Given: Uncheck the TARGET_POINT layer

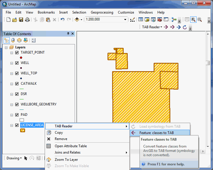Looking at the screenshot, I should click(17, 52).
